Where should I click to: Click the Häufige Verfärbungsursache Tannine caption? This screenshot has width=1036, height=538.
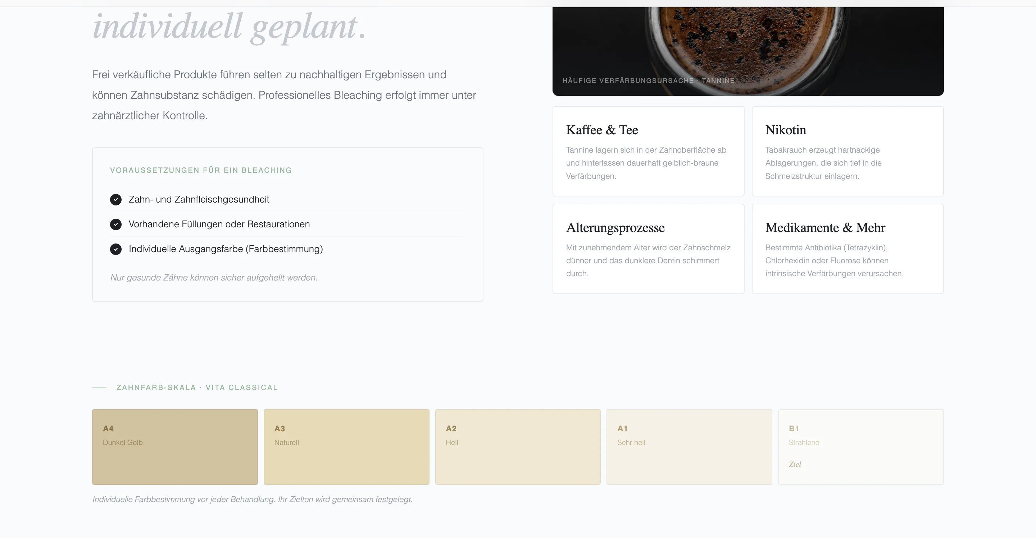point(648,81)
